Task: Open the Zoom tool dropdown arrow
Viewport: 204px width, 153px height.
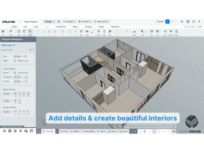Action: [x=146, y=32]
